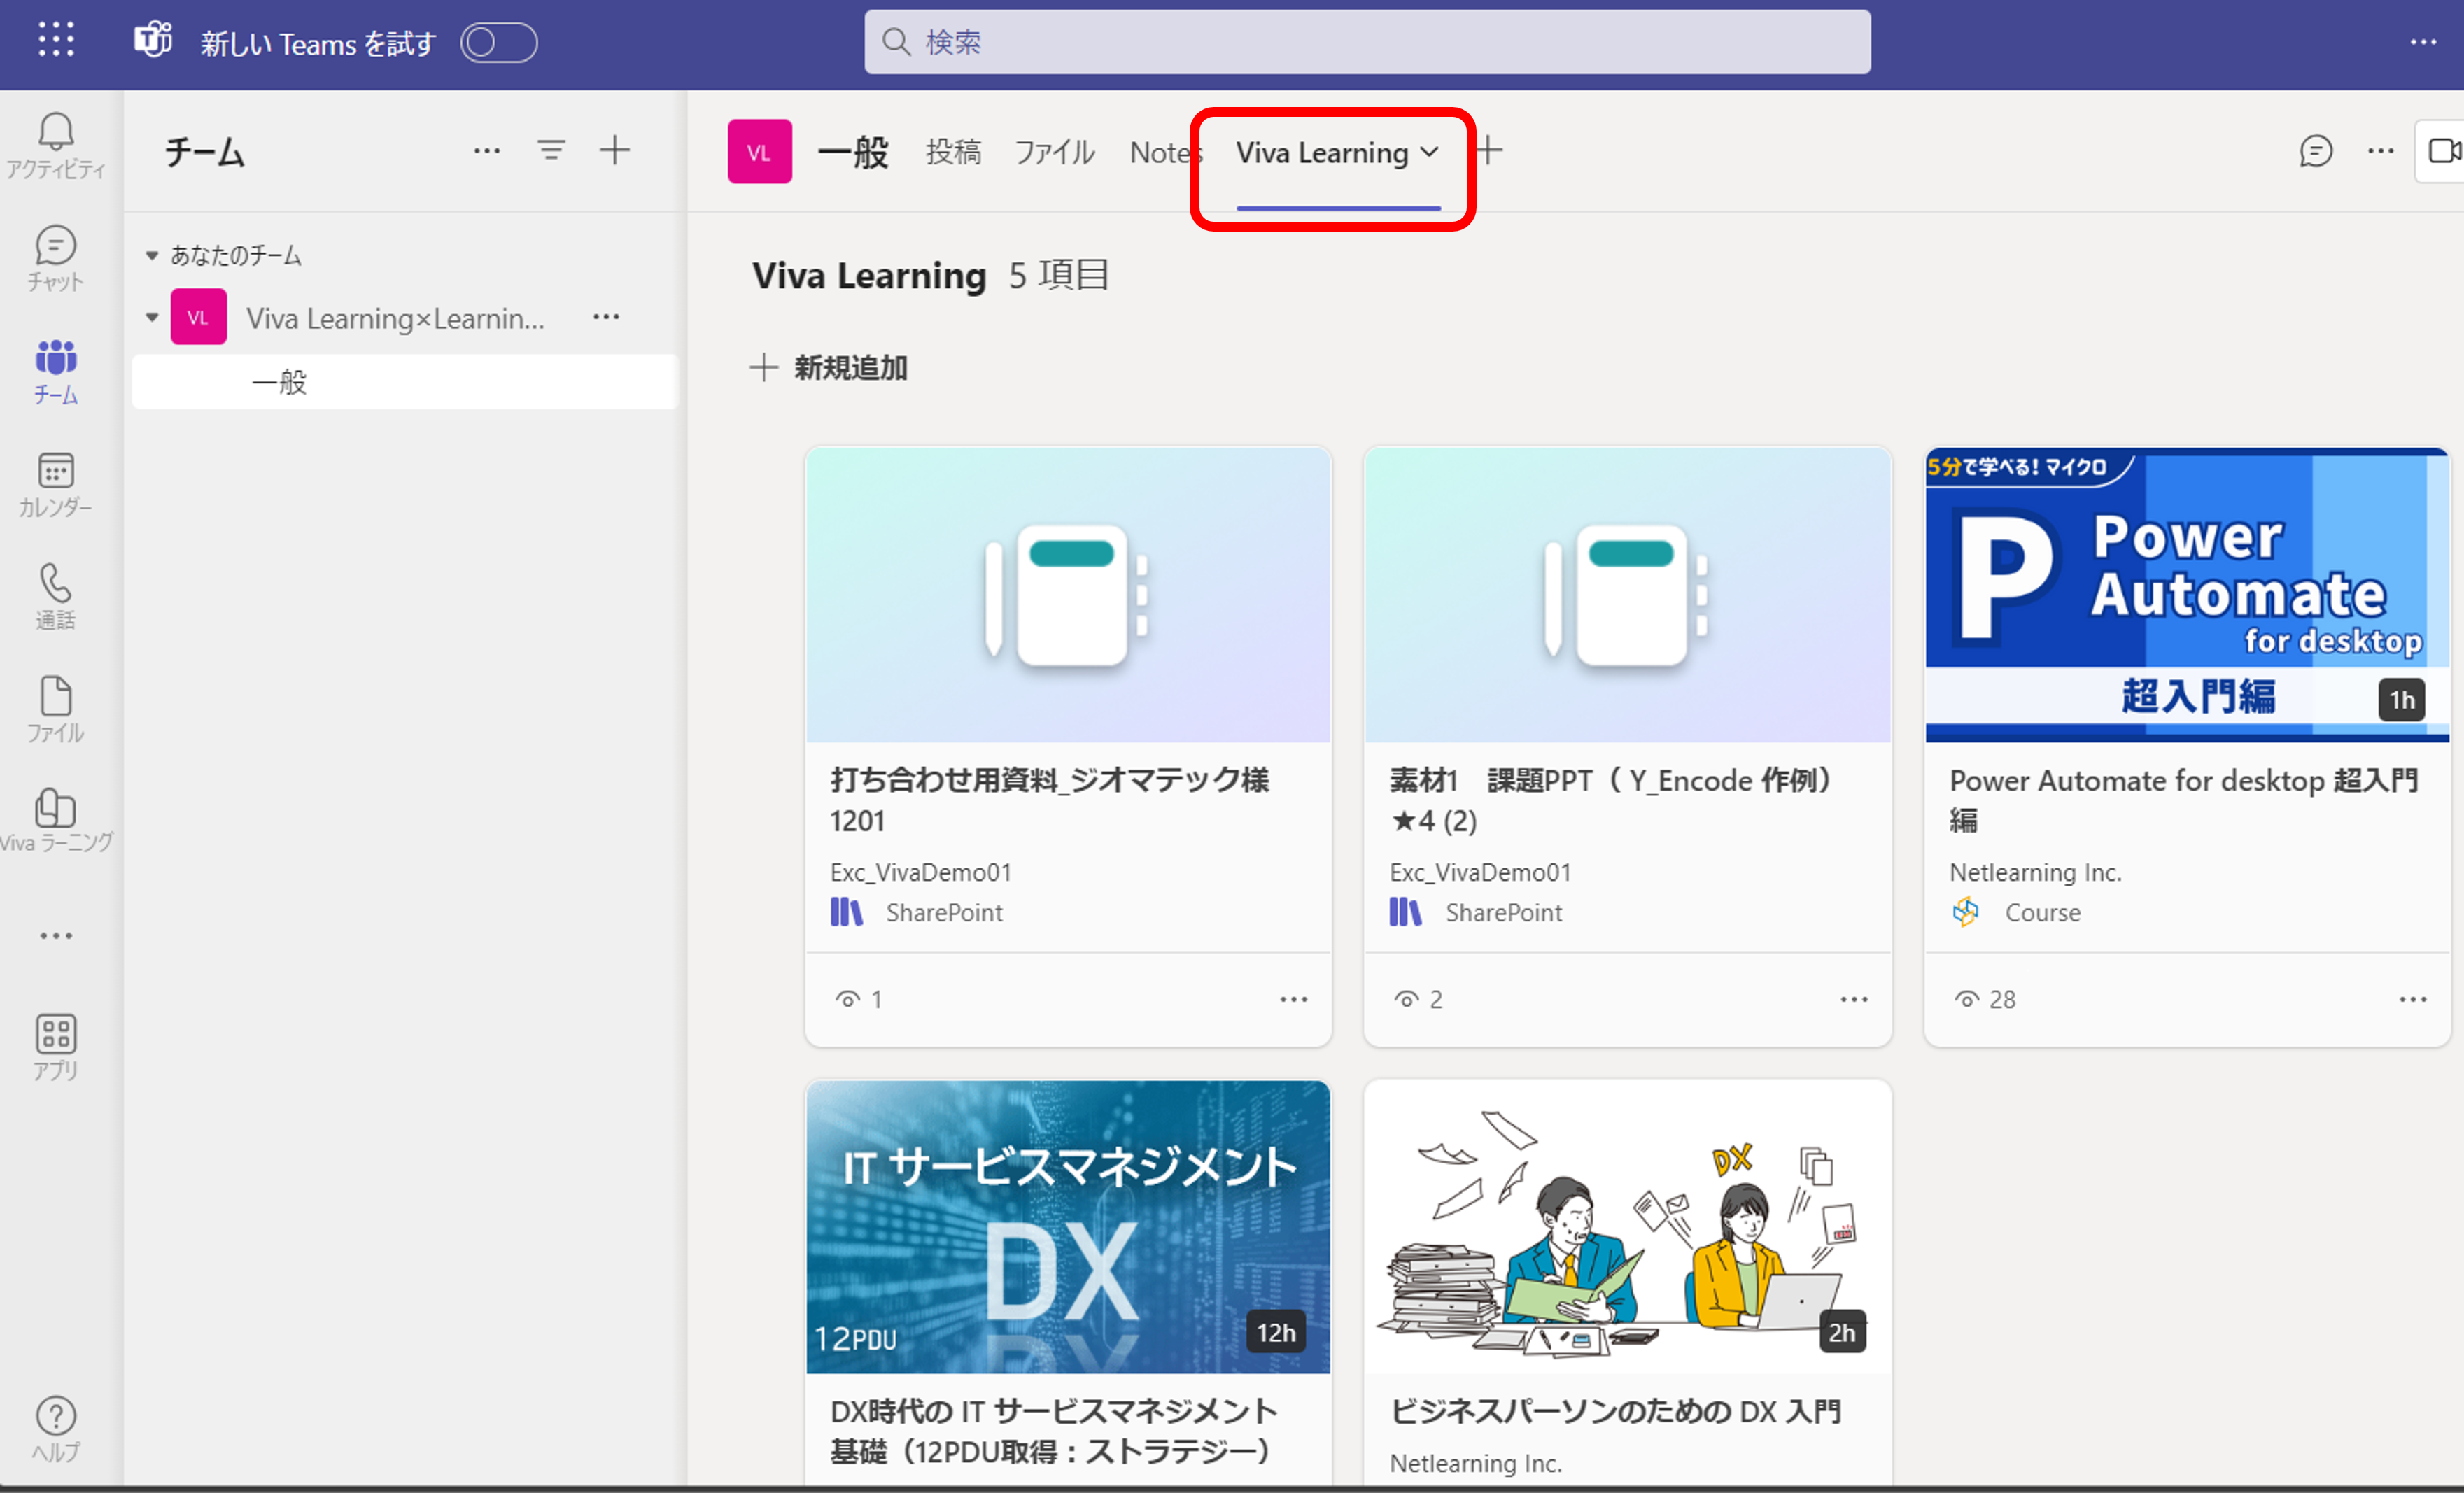
Task: Click the Viva Learning 5 項目 heading
Action: coord(930,275)
